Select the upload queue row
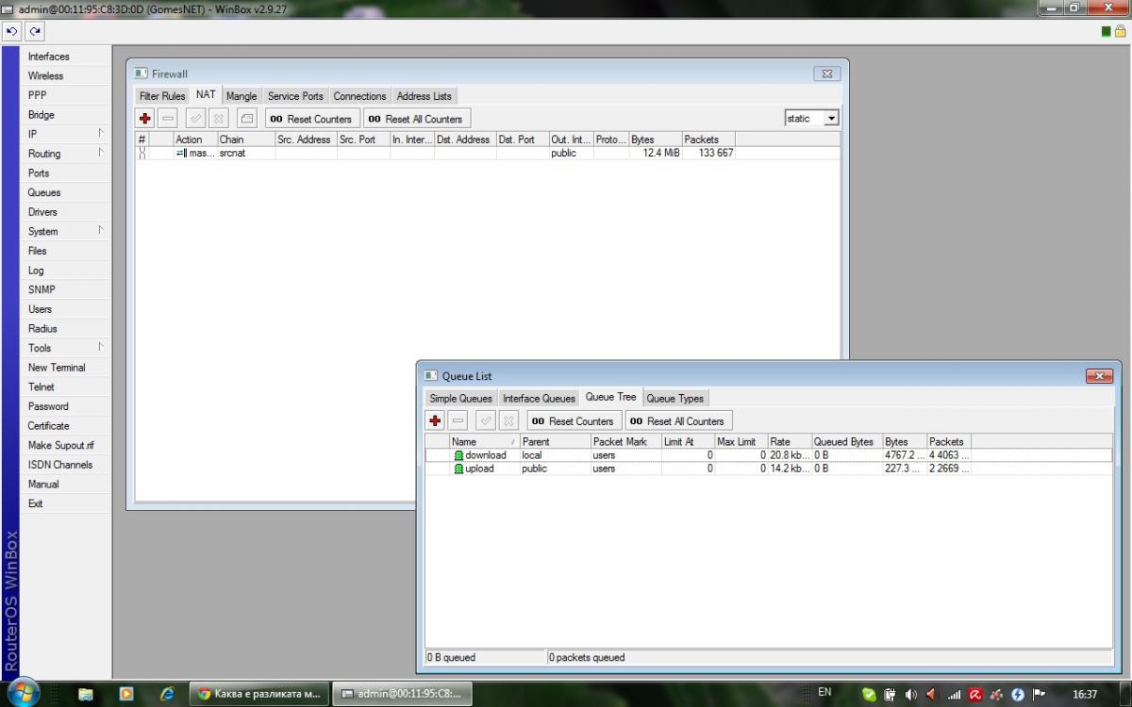The height and width of the screenshot is (707, 1132). [x=479, y=469]
